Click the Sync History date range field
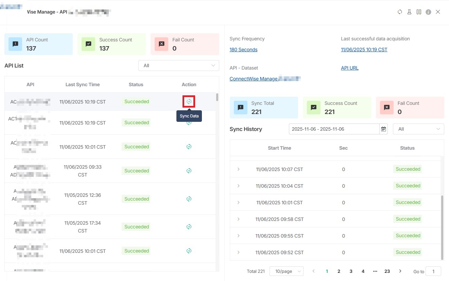The width and height of the screenshot is (449, 281). click(x=334, y=129)
